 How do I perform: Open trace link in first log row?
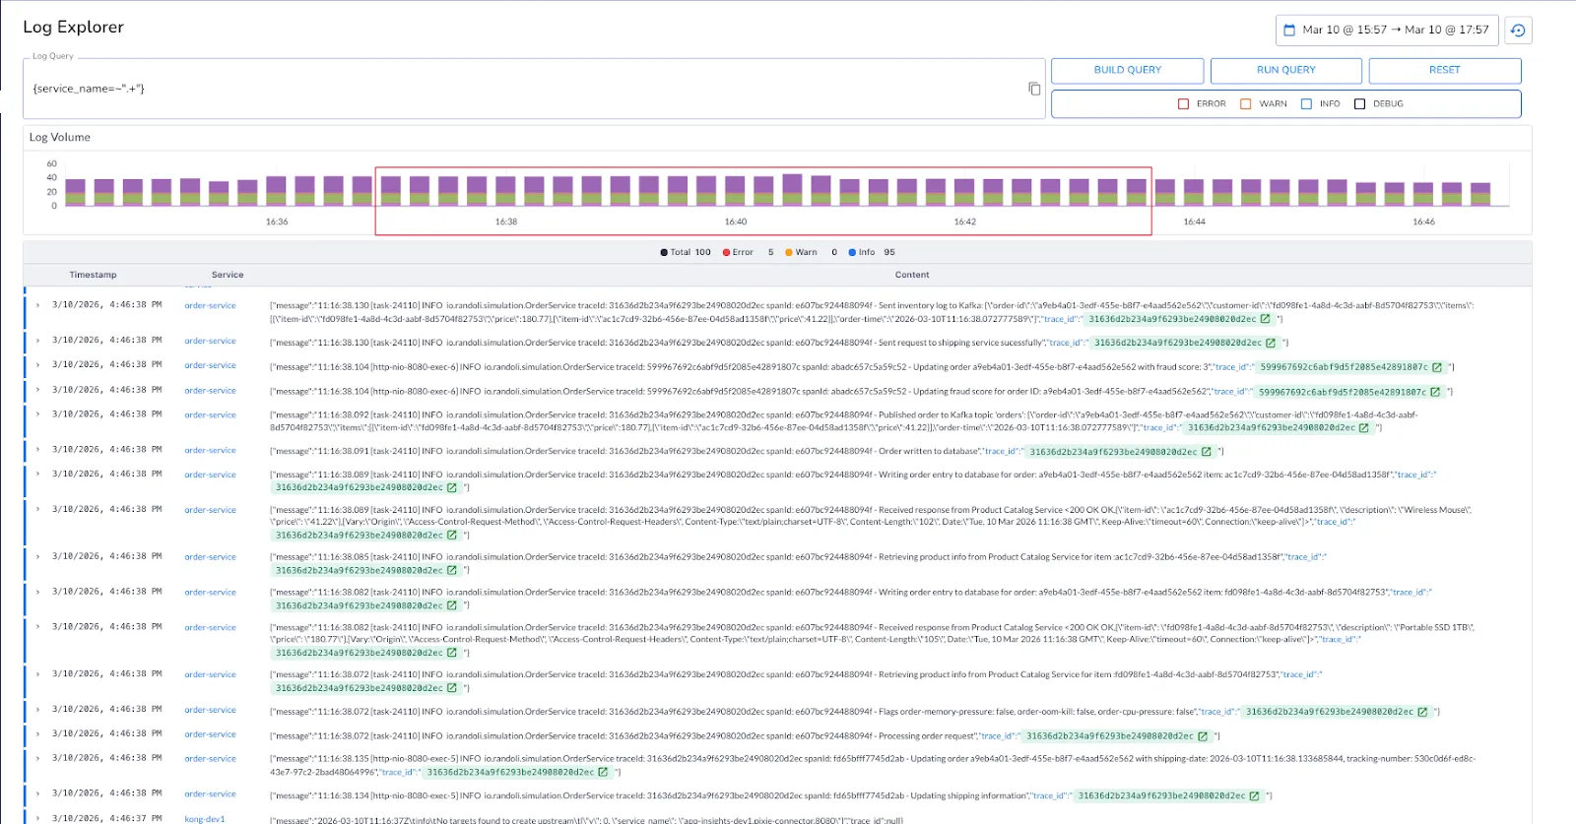pyautogui.click(x=1265, y=319)
